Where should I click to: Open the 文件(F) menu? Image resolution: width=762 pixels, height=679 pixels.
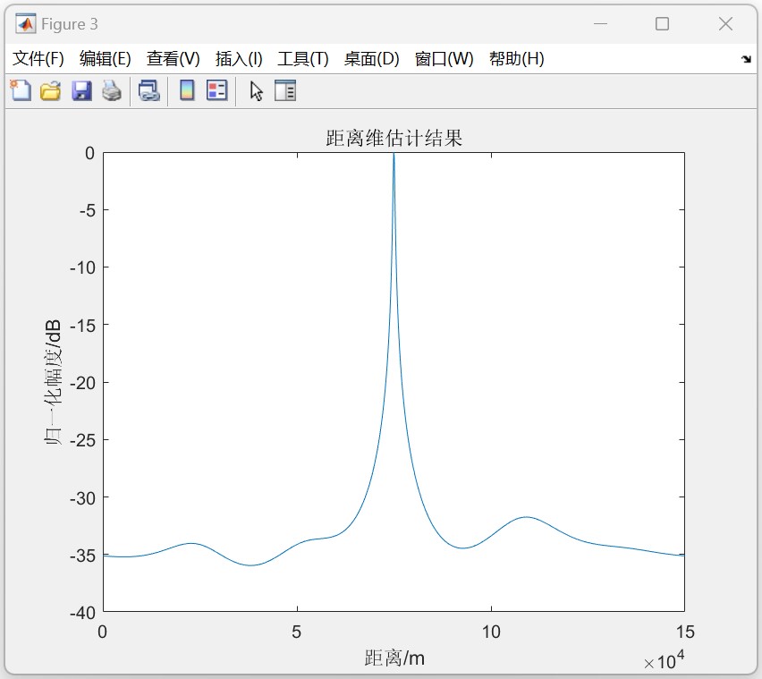coord(38,59)
